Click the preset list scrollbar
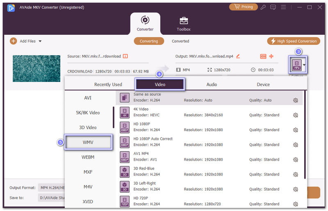This screenshot has width=328, height=211. pyautogui.click(x=305, y=135)
